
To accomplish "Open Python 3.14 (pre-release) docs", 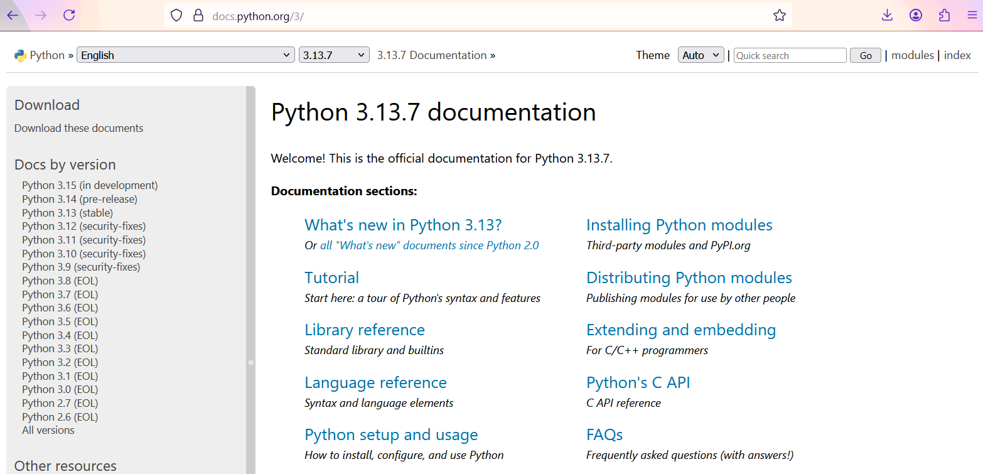I will (x=80, y=199).
